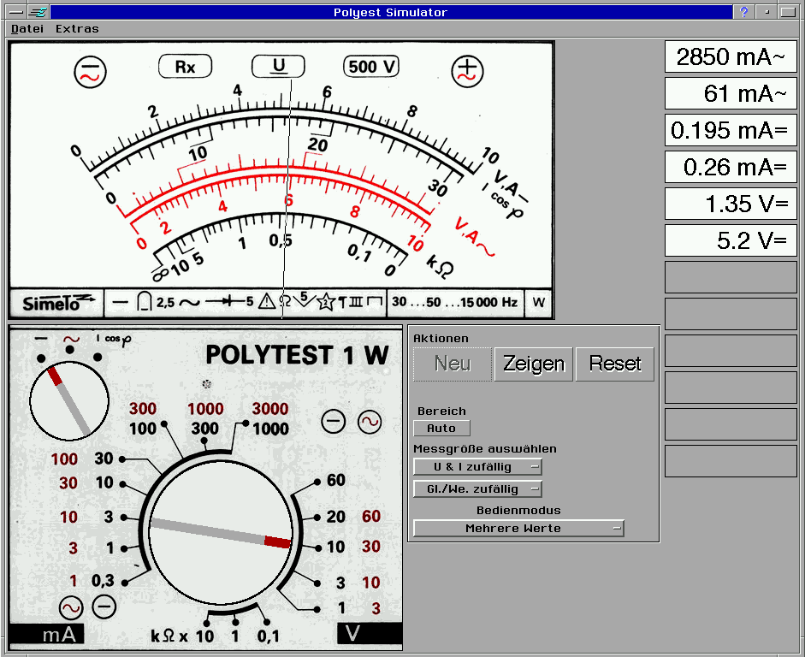The width and height of the screenshot is (805, 657).
Task: Click the DC minus symbol above V range
Action: (x=334, y=421)
